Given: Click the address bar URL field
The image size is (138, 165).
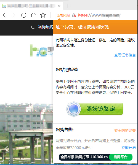Looking at the screenshot, I should tap(99, 15).
